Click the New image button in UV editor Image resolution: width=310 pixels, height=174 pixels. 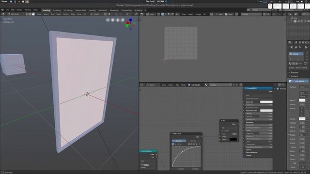(219, 14)
